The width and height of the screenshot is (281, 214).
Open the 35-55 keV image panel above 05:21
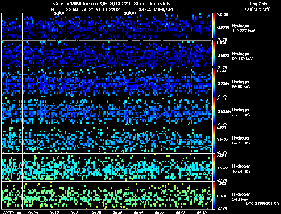pyautogui.click(x=75, y=111)
